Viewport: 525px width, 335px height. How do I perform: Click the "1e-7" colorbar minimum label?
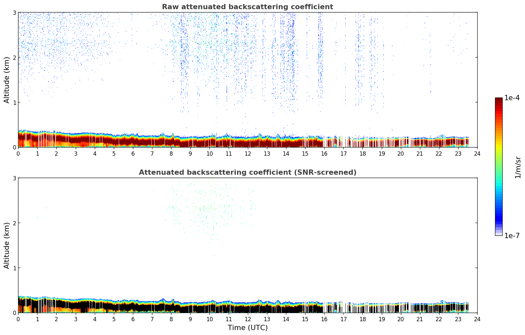coord(512,236)
